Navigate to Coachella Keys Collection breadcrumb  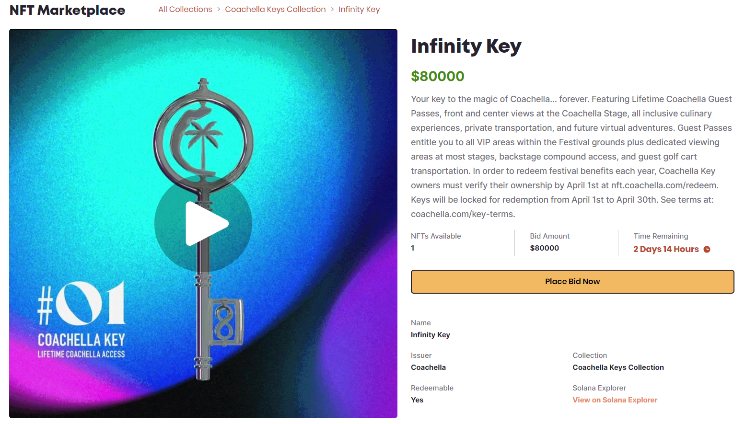pos(275,10)
